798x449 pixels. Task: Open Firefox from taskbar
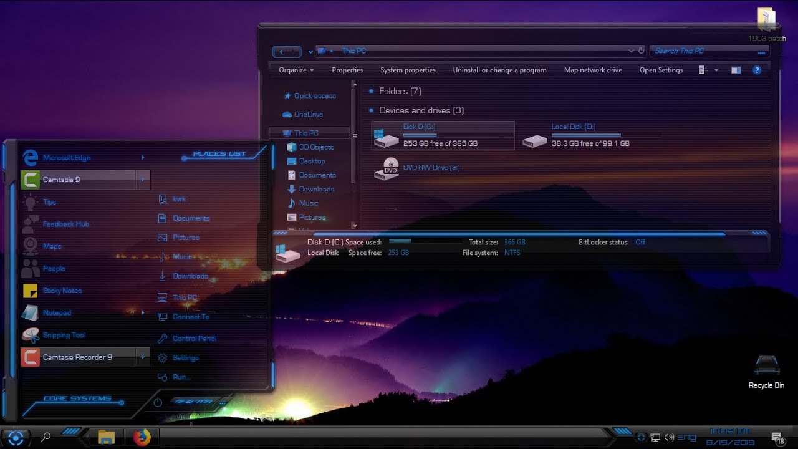pos(142,438)
